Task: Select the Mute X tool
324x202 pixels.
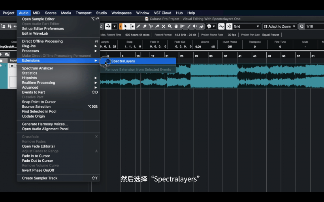Action: pyautogui.click(x=164, y=26)
